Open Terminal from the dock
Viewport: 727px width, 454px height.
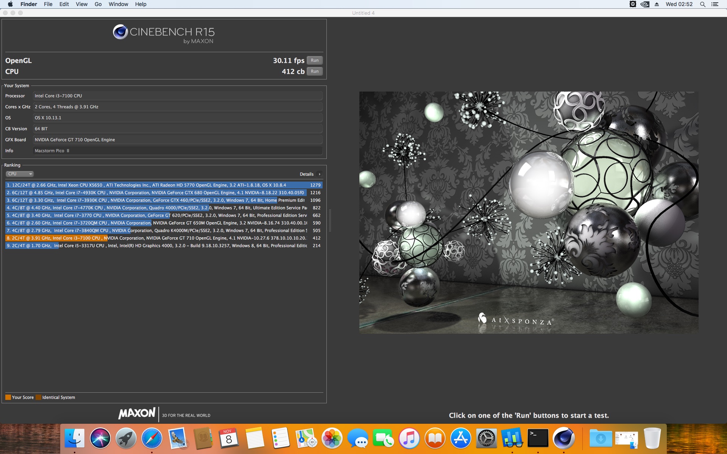(x=538, y=438)
